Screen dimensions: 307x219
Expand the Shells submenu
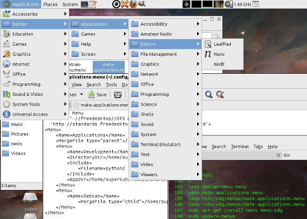(x=165, y=114)
